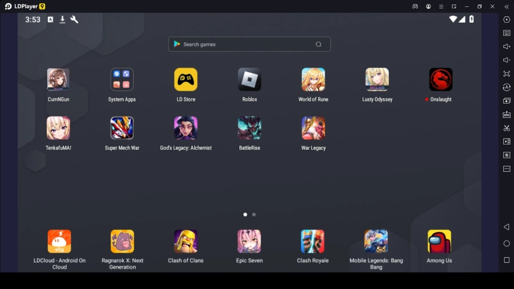Viewport: 514px width, 289px height.
Task: Click the Wi-Fi status icon
Action: coord(453,20)
